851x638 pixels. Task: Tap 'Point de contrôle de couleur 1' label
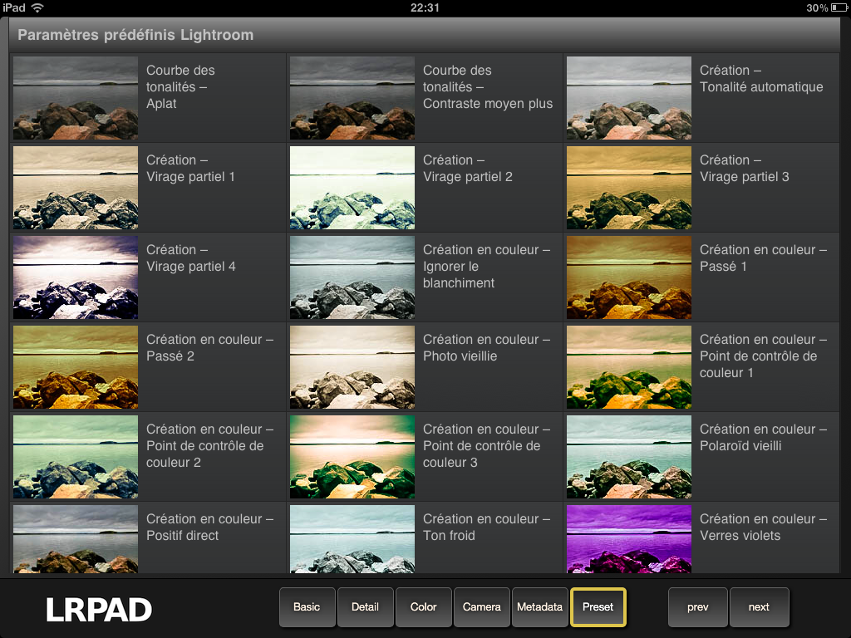click(x=758, y=365)
